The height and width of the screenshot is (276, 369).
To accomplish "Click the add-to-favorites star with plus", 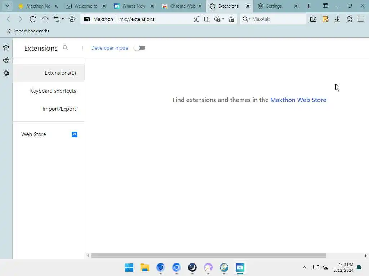I will (x=231, y=19).
